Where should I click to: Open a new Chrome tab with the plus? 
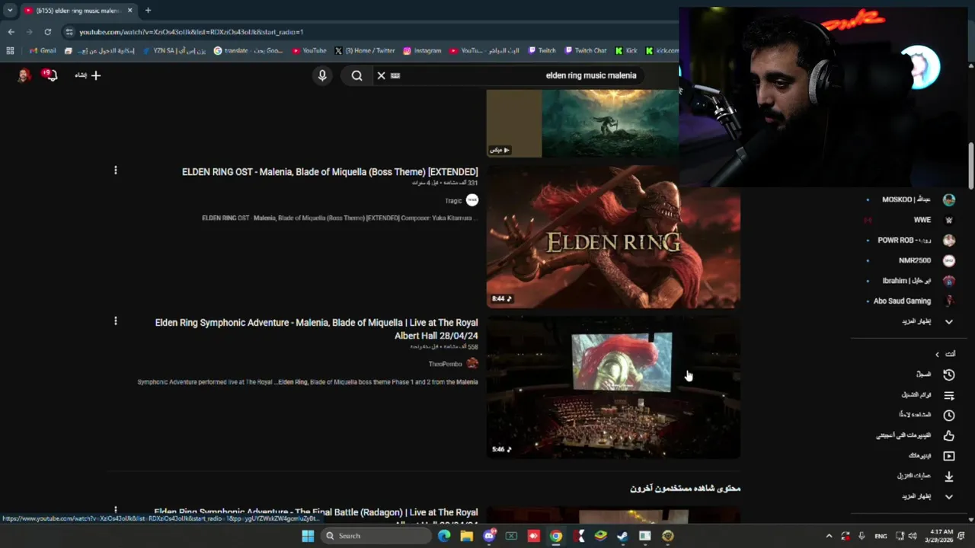pyautogui.click(x=148, y=11)
